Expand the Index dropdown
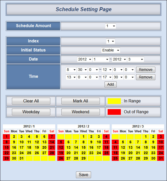This screenshot has height=181, width=167. (x=110, y=41)
